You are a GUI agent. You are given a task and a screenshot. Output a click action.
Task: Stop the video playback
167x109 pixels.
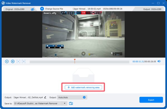13,61
